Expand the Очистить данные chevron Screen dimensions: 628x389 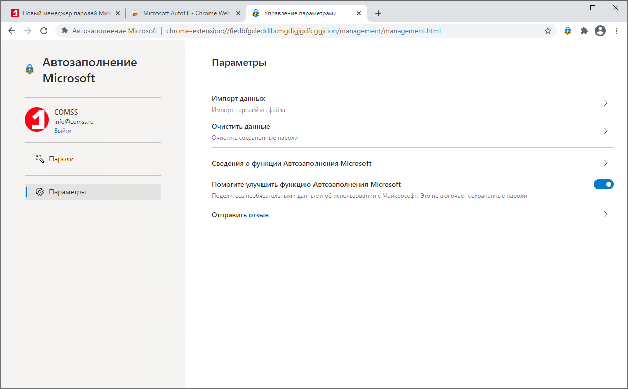pos(606,131)
